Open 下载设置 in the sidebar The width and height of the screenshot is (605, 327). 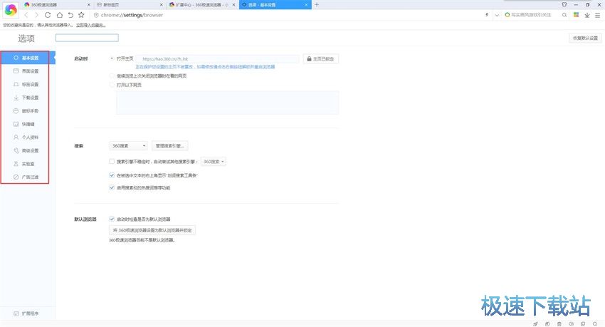coord(27,98)
